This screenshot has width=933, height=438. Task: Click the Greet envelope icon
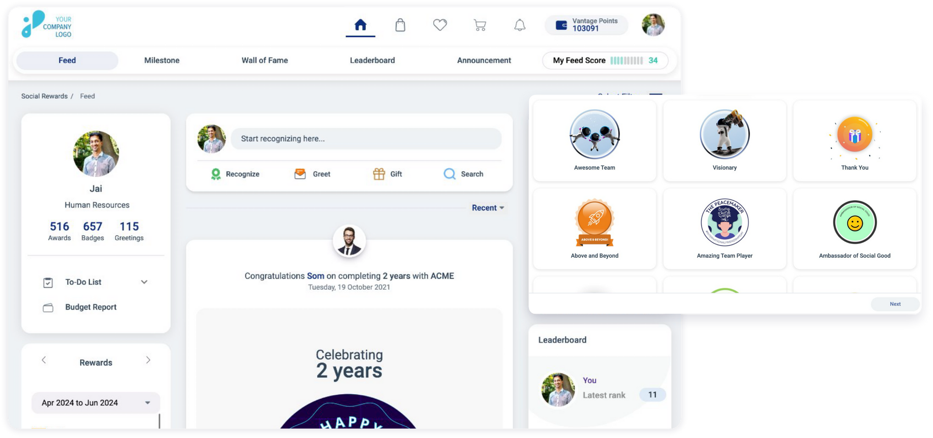coord(300,174)
